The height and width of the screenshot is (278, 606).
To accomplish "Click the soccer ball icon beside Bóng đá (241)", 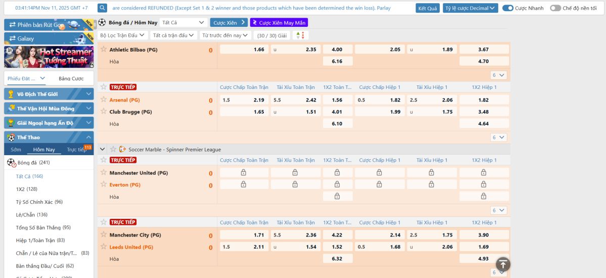I will tap(11, 163).
